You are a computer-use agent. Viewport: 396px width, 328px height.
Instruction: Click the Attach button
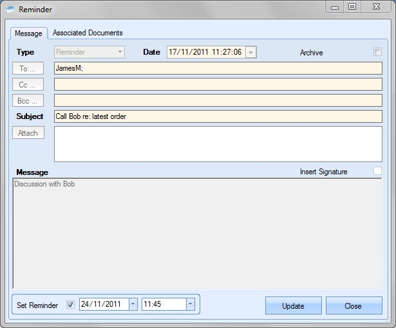[28, 133]
